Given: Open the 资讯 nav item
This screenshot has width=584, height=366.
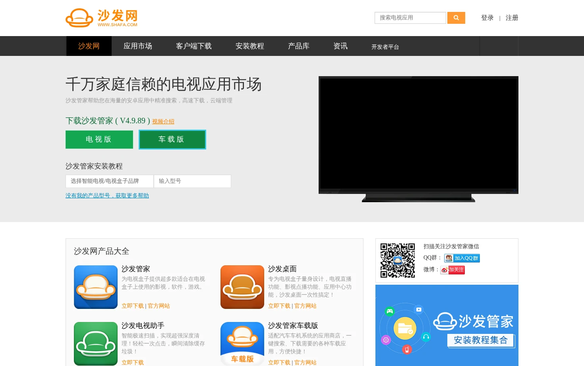Looking at the screenshot, I should coord(340,46).
